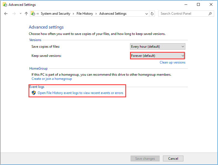The image size is (218, 165).
Task: Click the Advanced settings heading
Action: pos(46,27)
